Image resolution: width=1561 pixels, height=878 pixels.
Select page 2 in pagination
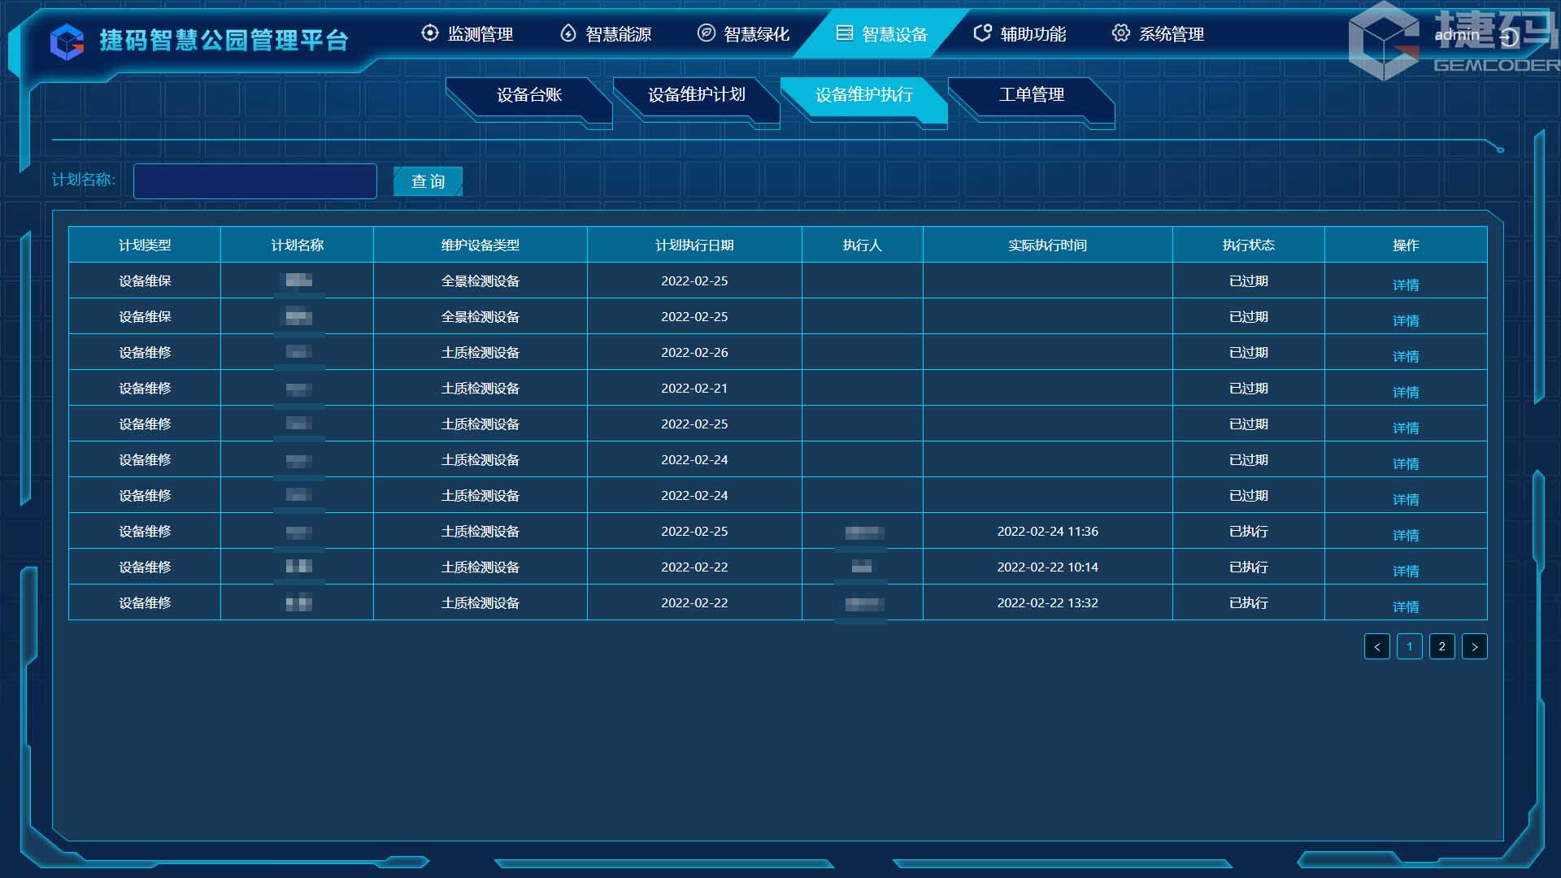click(1441, 646)
